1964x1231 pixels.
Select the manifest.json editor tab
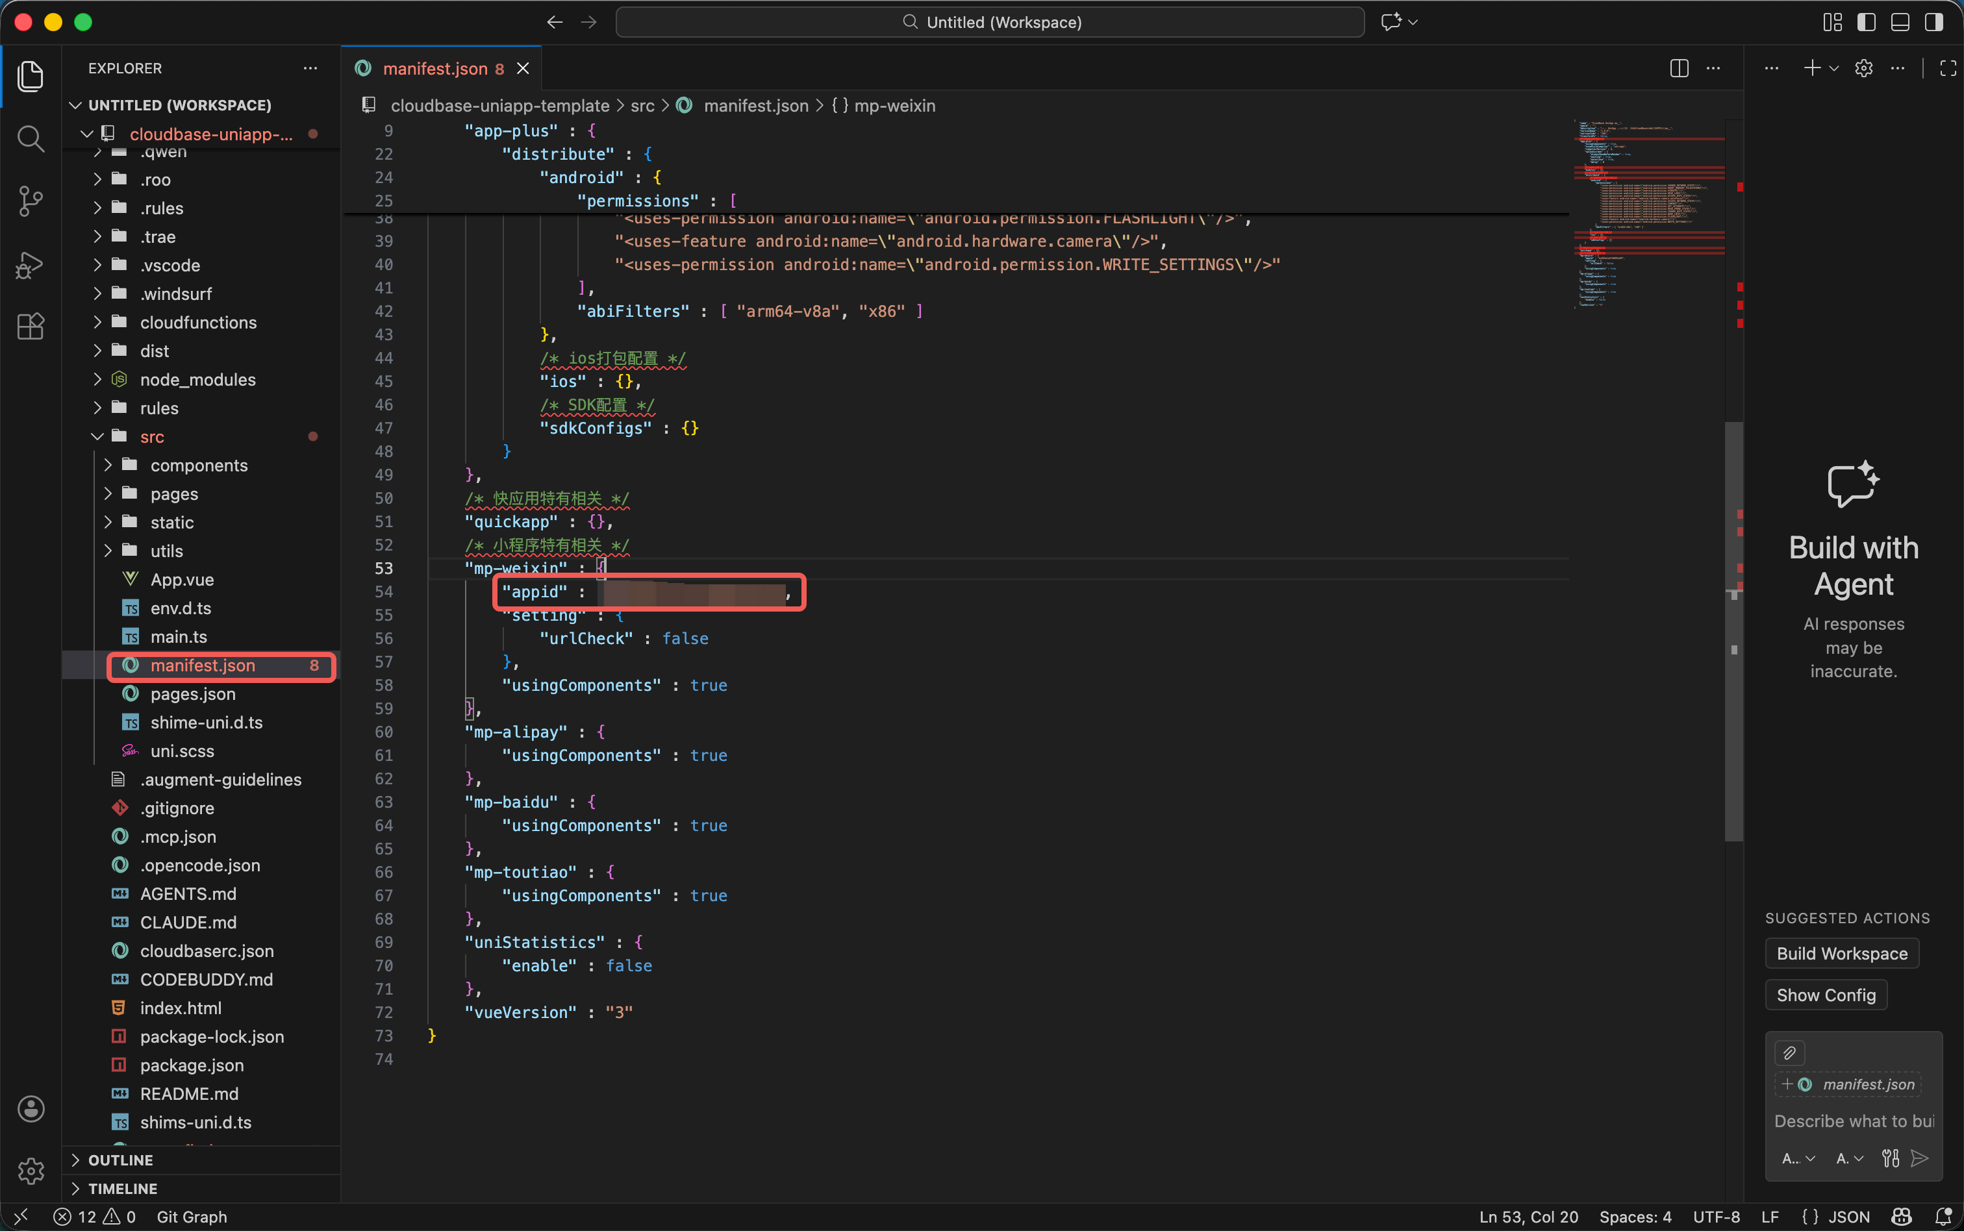point(434,68)
